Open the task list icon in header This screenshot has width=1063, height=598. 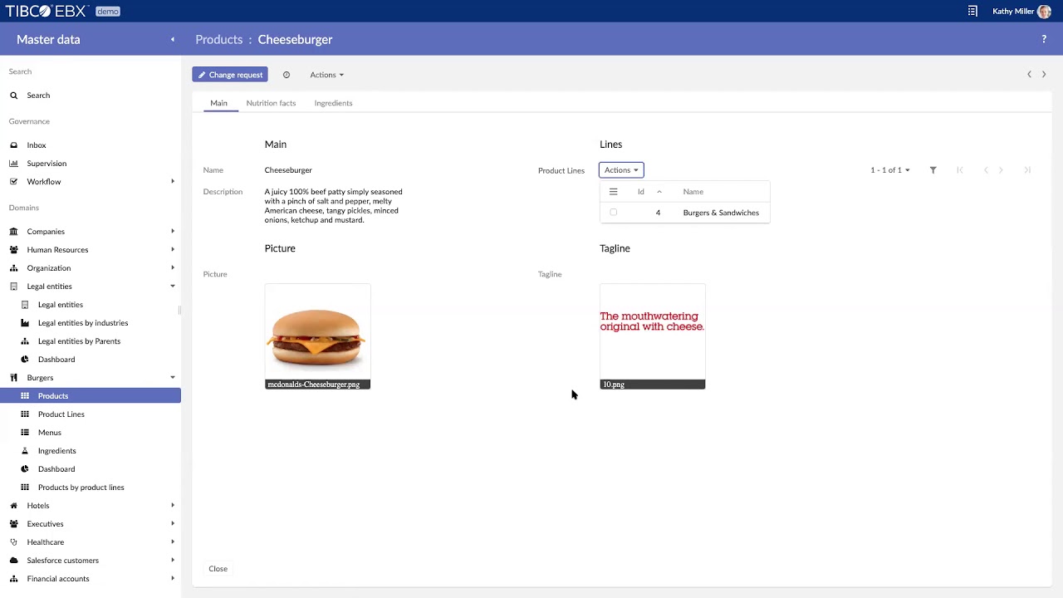[x=972, y=11]
